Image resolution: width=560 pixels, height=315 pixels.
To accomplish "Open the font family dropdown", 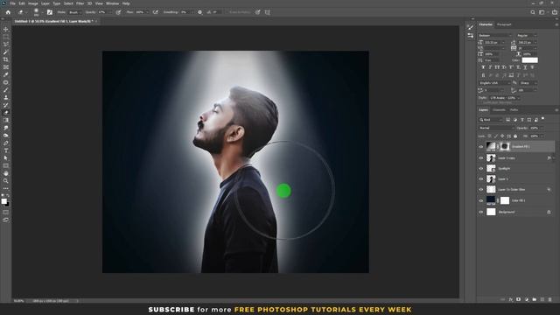I will click(495, 35).
